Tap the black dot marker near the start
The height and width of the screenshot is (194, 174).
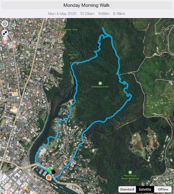click(x=54, y=172)
